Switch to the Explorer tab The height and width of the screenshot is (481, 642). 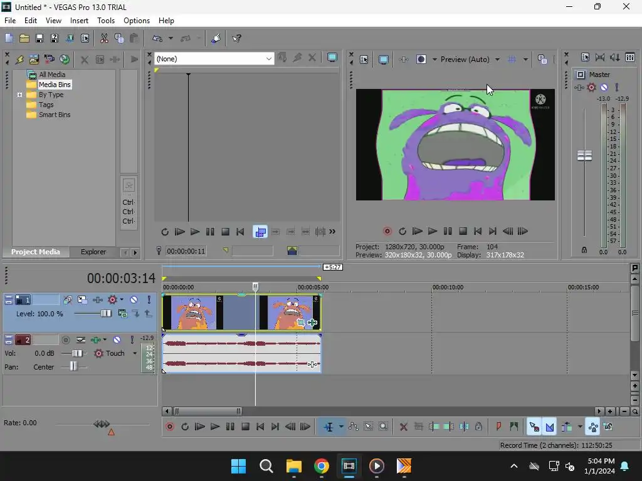(x=93, y=252)
